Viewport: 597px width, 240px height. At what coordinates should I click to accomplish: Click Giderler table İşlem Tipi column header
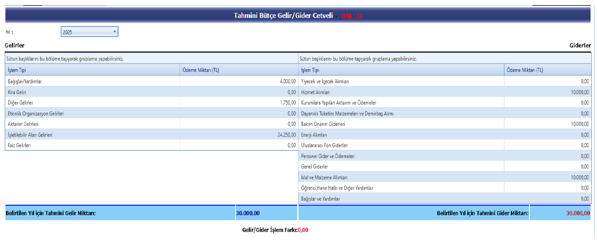click(401, 70)
